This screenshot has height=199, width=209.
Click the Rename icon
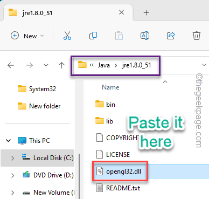click(x=145, y=36)
